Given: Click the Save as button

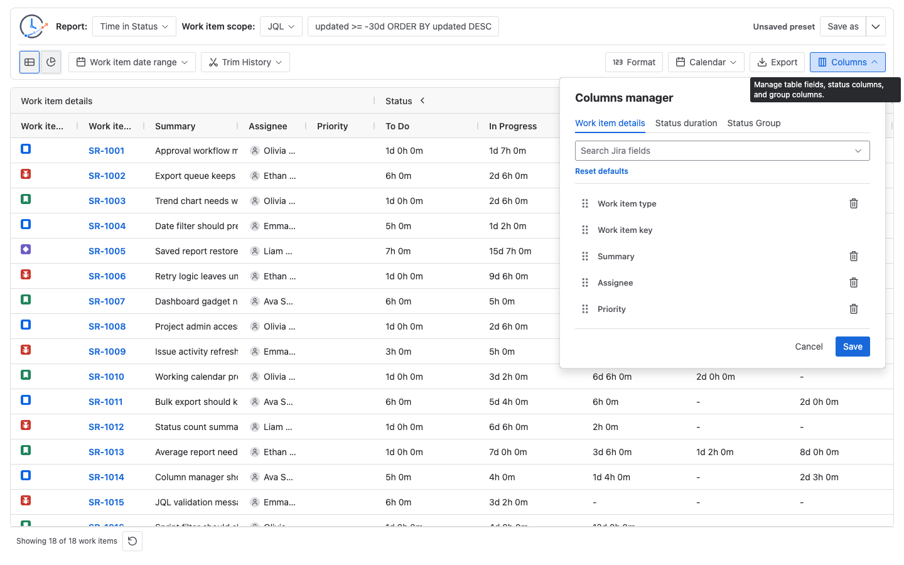Looking at the screenshot, I should point(843,26).
